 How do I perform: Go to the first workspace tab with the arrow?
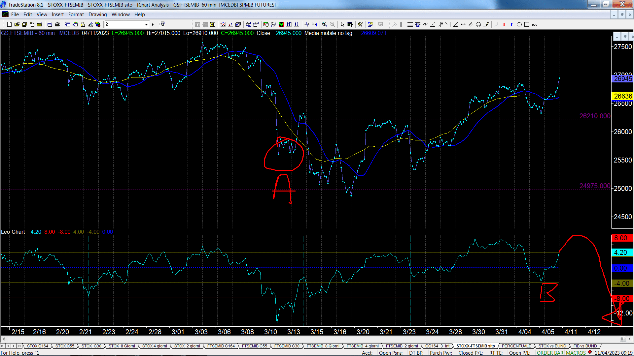pyautogui.click(x=3, y=346)
